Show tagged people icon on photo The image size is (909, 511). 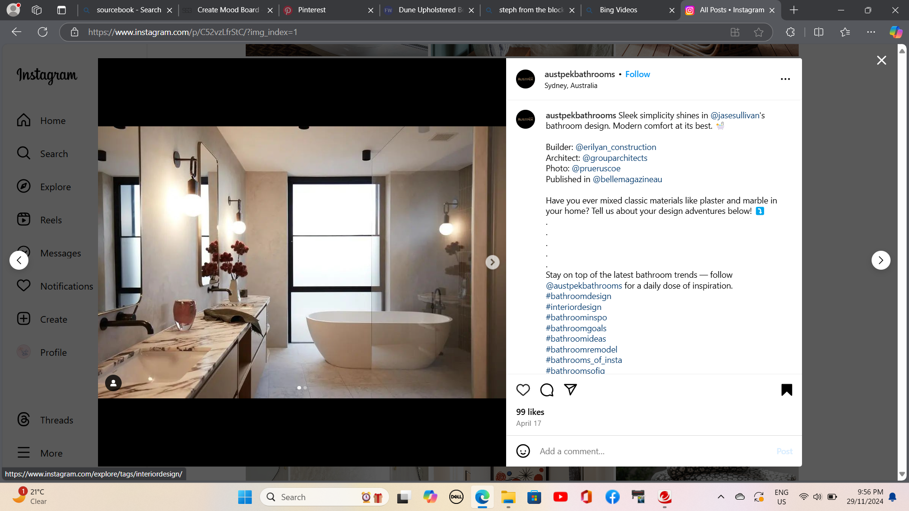[x=113, y=383]
